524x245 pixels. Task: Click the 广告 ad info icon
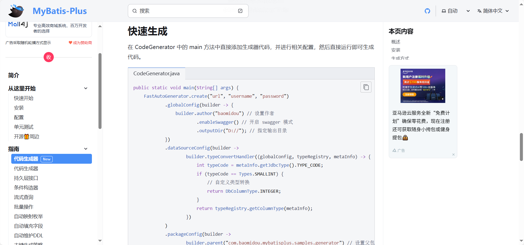394,151
